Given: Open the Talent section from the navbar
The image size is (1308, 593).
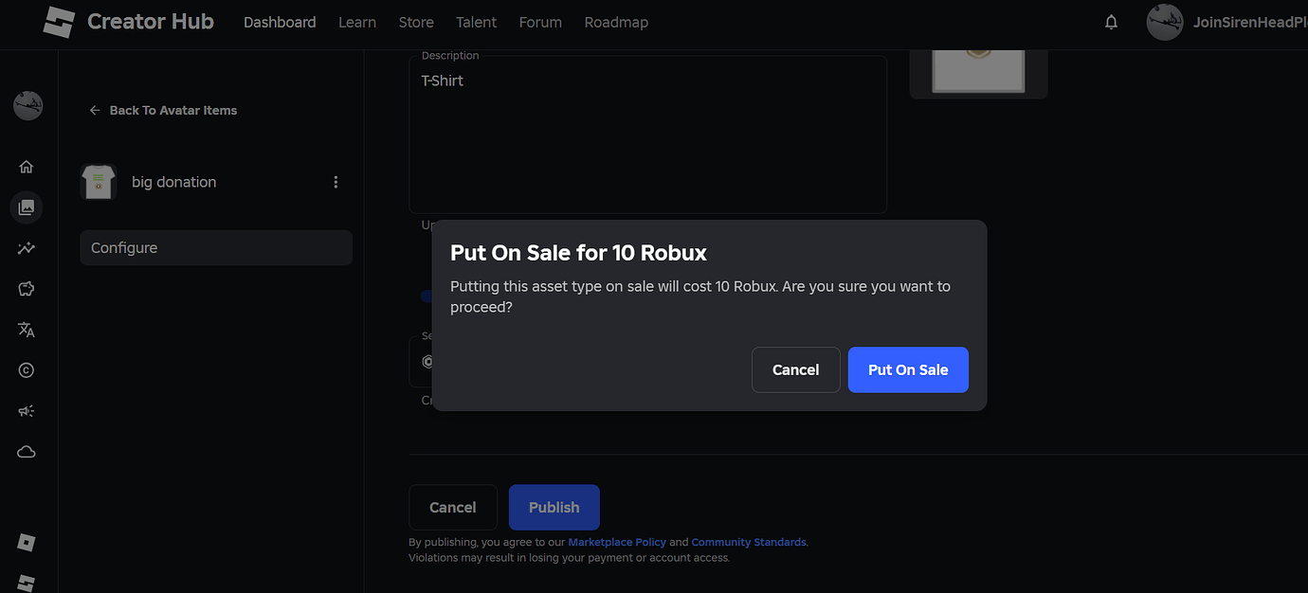Looking at the screenshot, I should click(476, 22).
